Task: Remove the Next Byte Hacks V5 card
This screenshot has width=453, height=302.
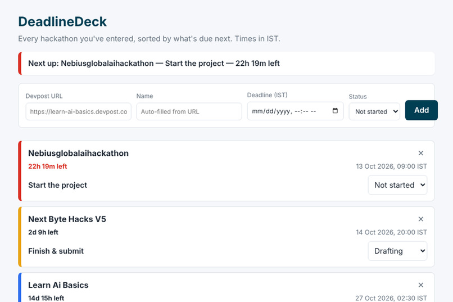Action: pos(420,219)
